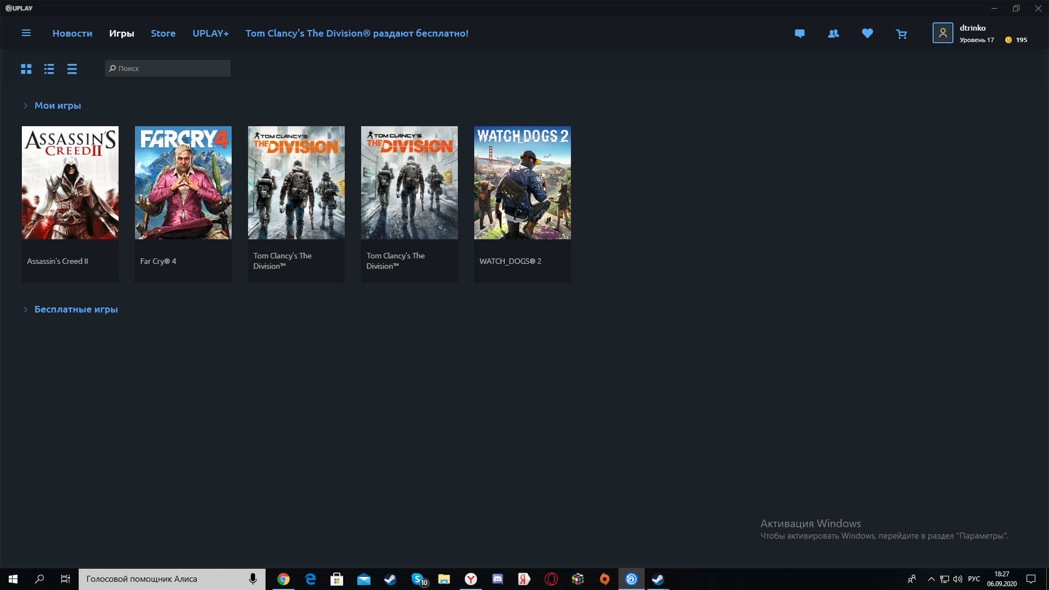Click the Уровень 17 level text
The image size is (1049, 590).
tap(977, 40)
